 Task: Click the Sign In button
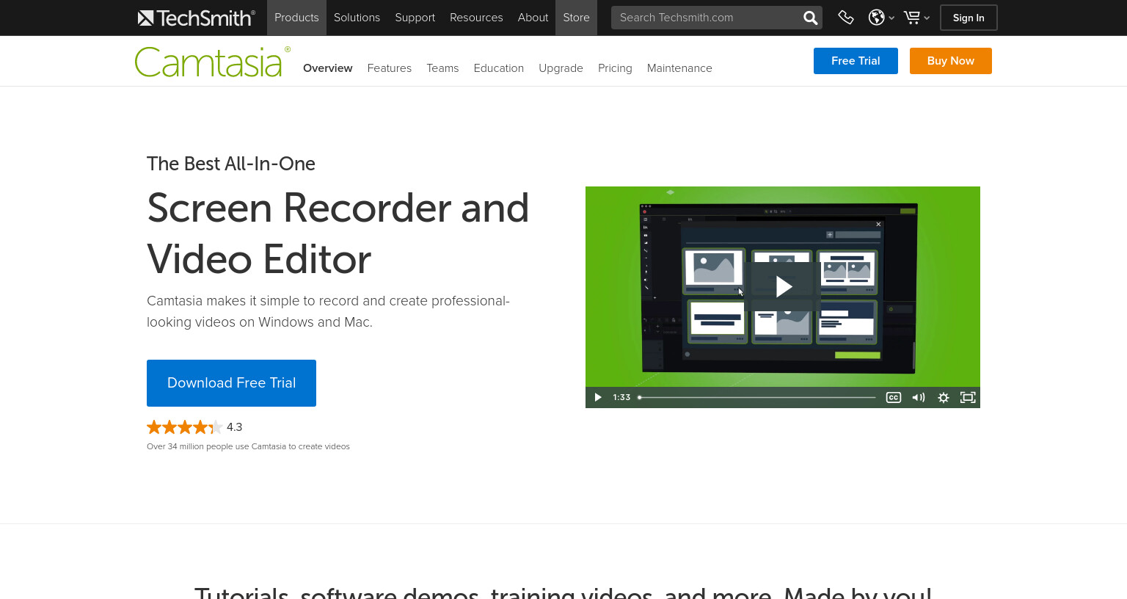coord(969,18)
